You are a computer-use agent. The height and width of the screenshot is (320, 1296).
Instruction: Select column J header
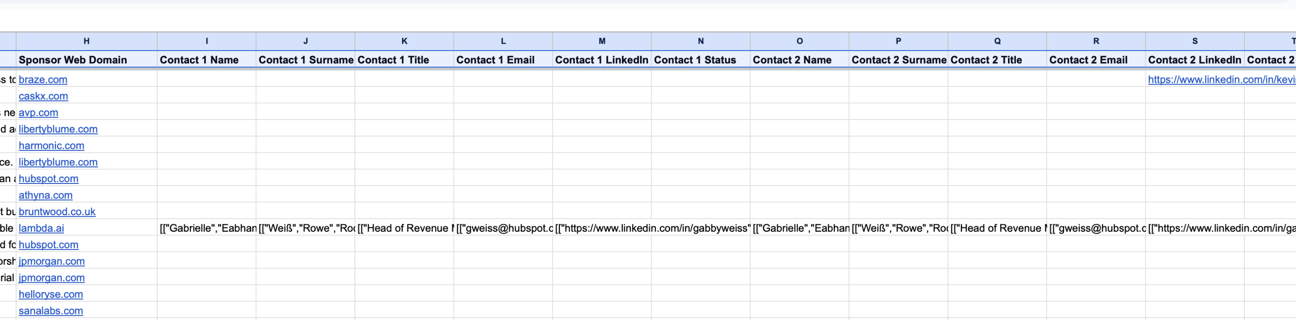point(306,41)
